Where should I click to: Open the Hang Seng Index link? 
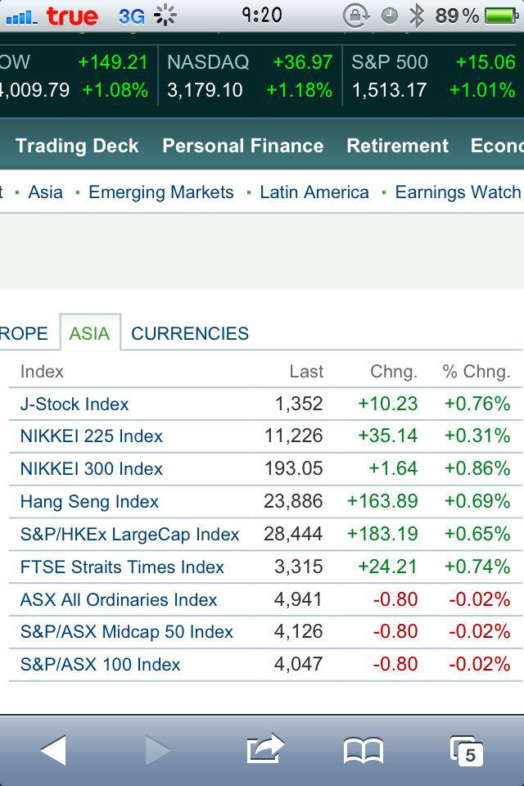coord(89,502)
